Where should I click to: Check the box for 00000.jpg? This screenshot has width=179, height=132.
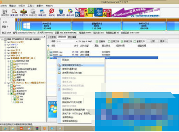click(49, 52)
